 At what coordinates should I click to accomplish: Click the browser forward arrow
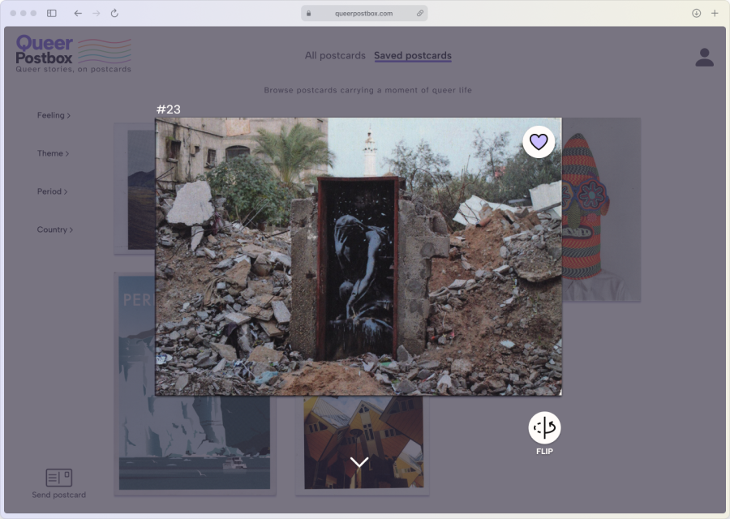(96, 13)
